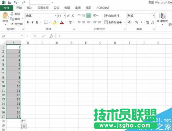This screenshot has height=131, width=172.
Task: Open the font group dialog launcher
Action: (74, 30)
